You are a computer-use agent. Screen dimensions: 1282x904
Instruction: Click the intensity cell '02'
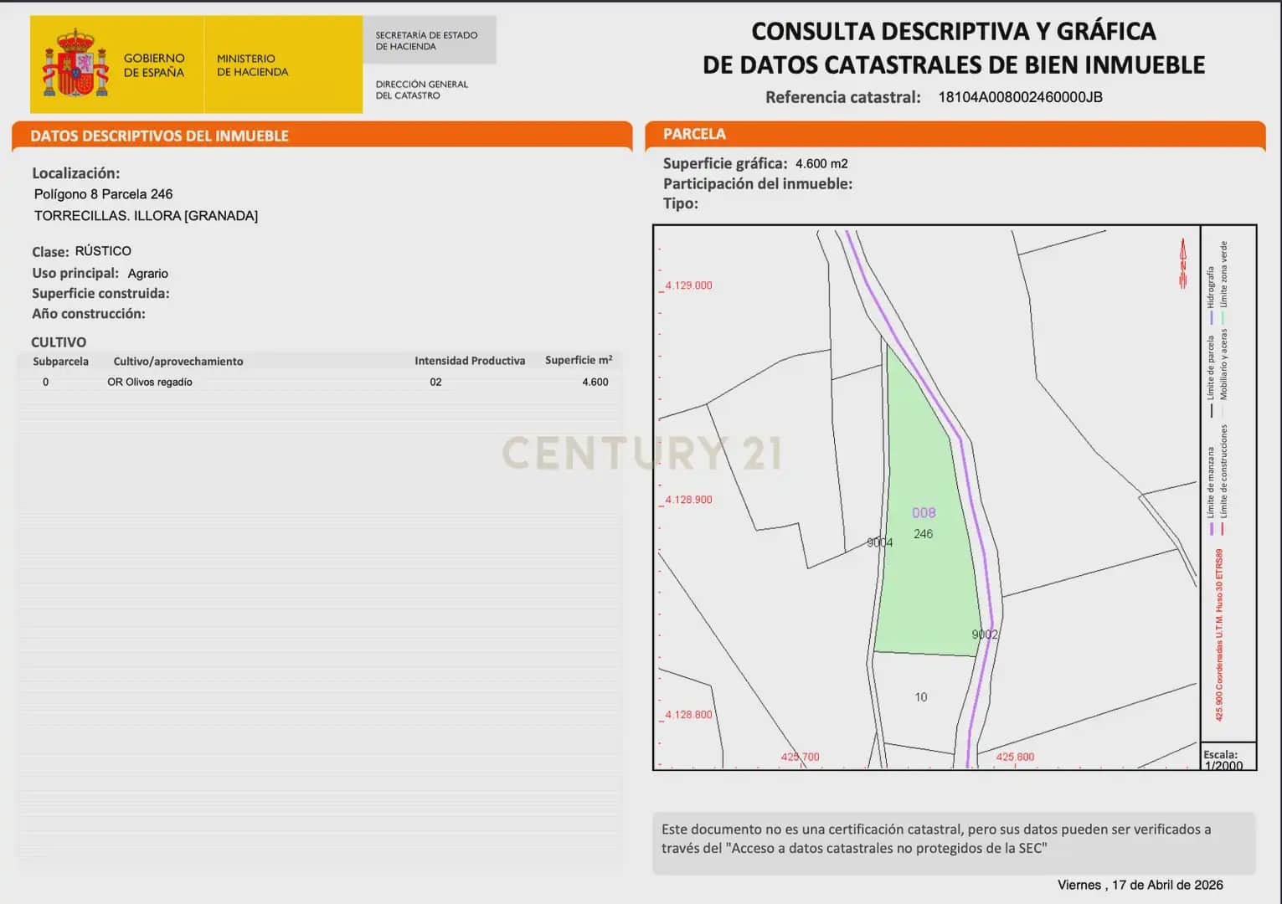pyautogui.click(x=435, y=382)
